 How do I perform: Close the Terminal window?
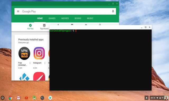click(x=150, y=27)
